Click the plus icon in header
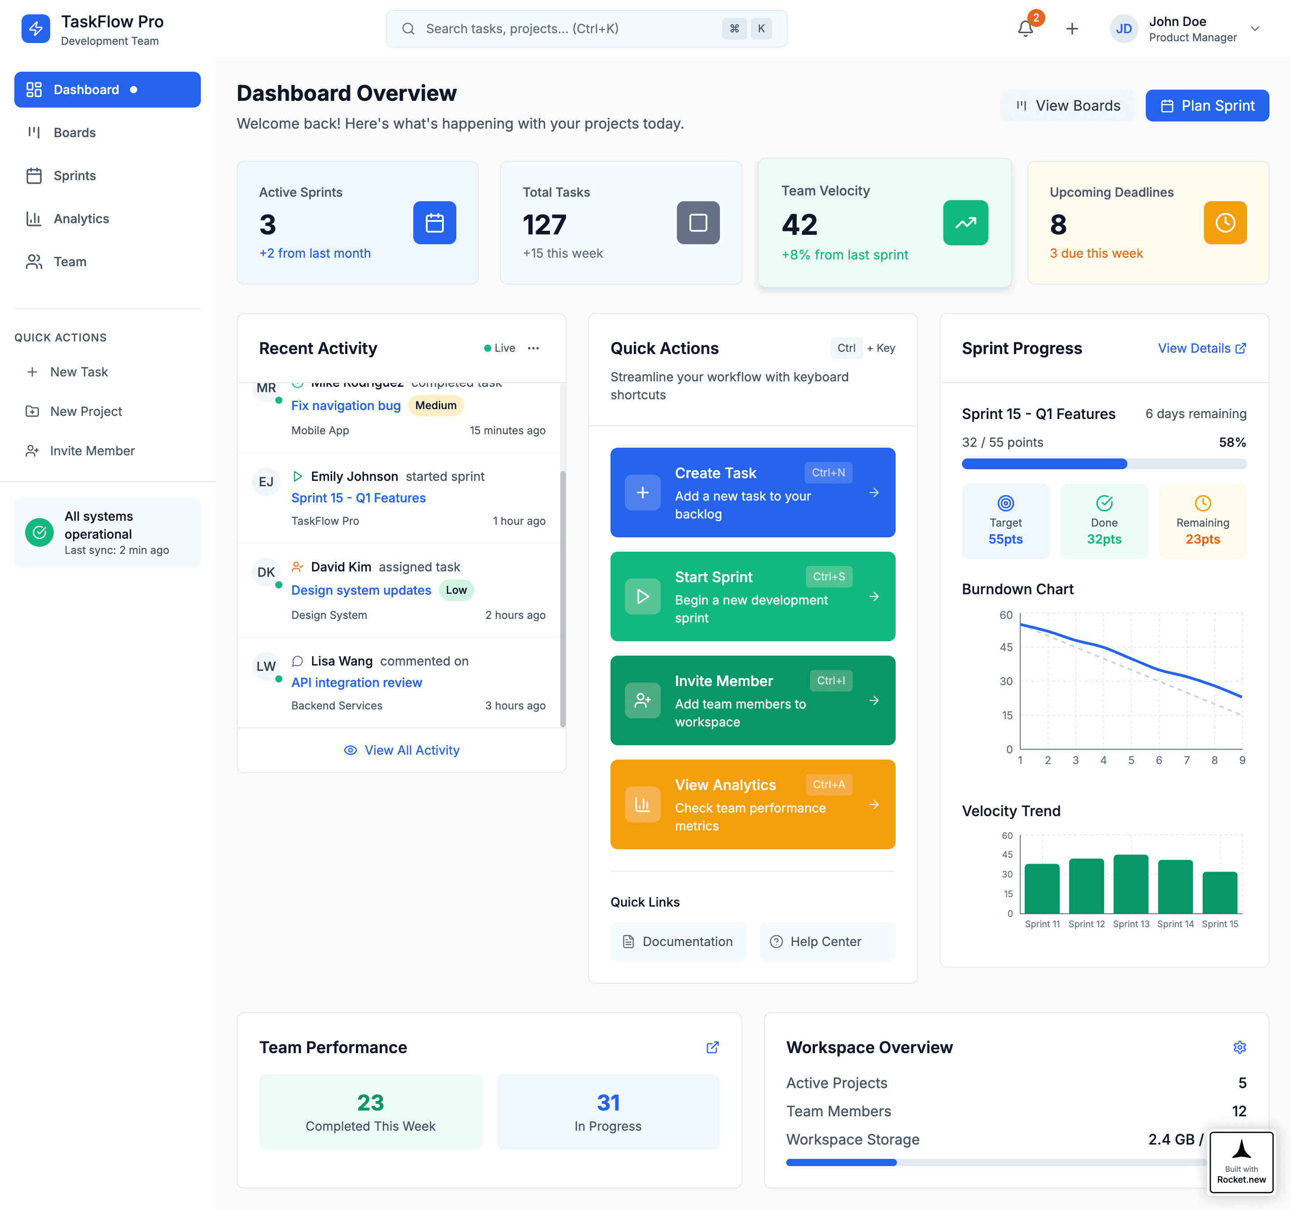The image size is (1291, 1210). pos(1072,29)
